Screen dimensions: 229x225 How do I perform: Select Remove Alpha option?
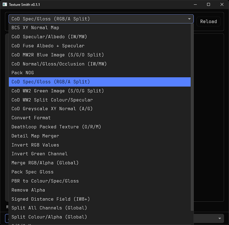pyautogui.click(x=100, y=190)
